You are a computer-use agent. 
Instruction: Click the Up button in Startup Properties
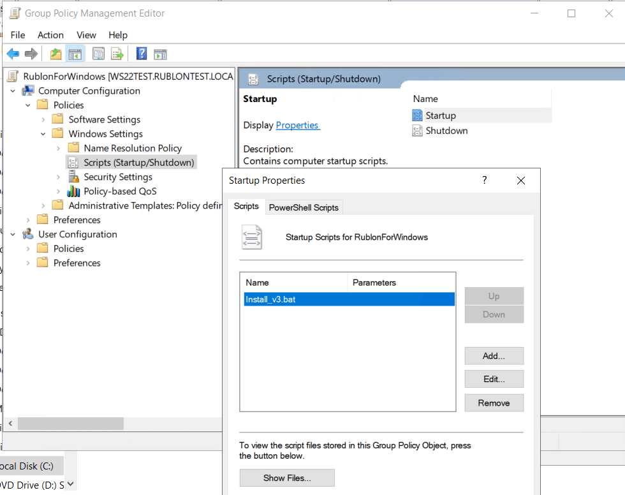point(494,296)
